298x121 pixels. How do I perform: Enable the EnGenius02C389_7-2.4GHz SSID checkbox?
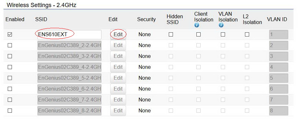10,100
